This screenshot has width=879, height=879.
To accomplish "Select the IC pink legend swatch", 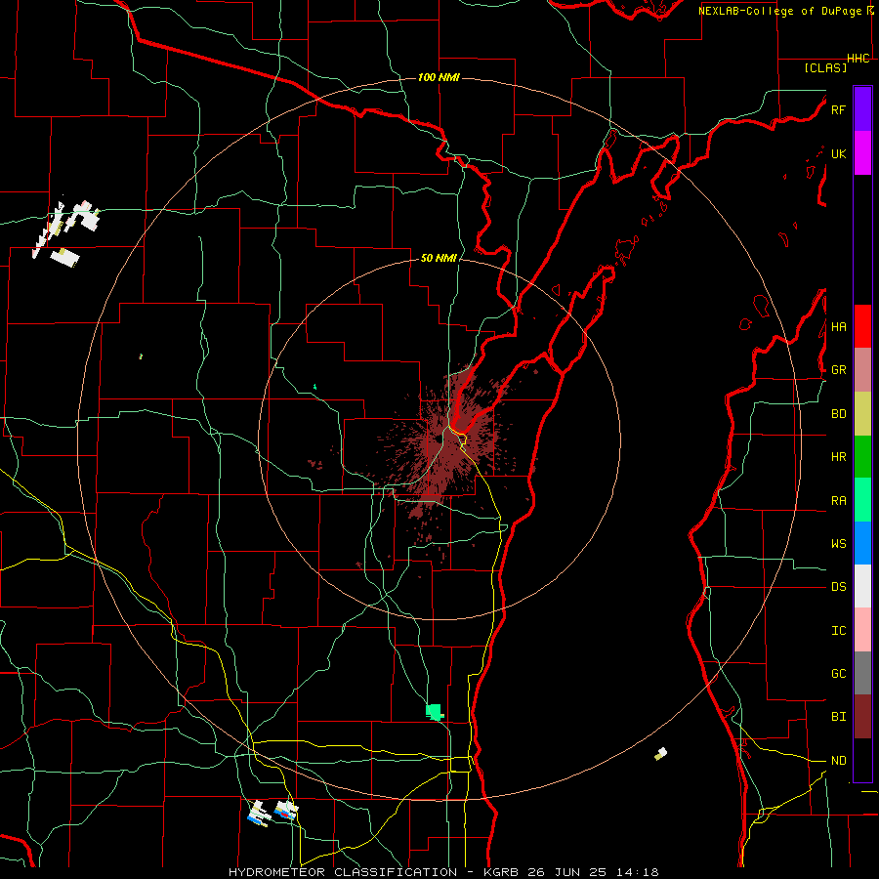I will [x=862, y=630].
